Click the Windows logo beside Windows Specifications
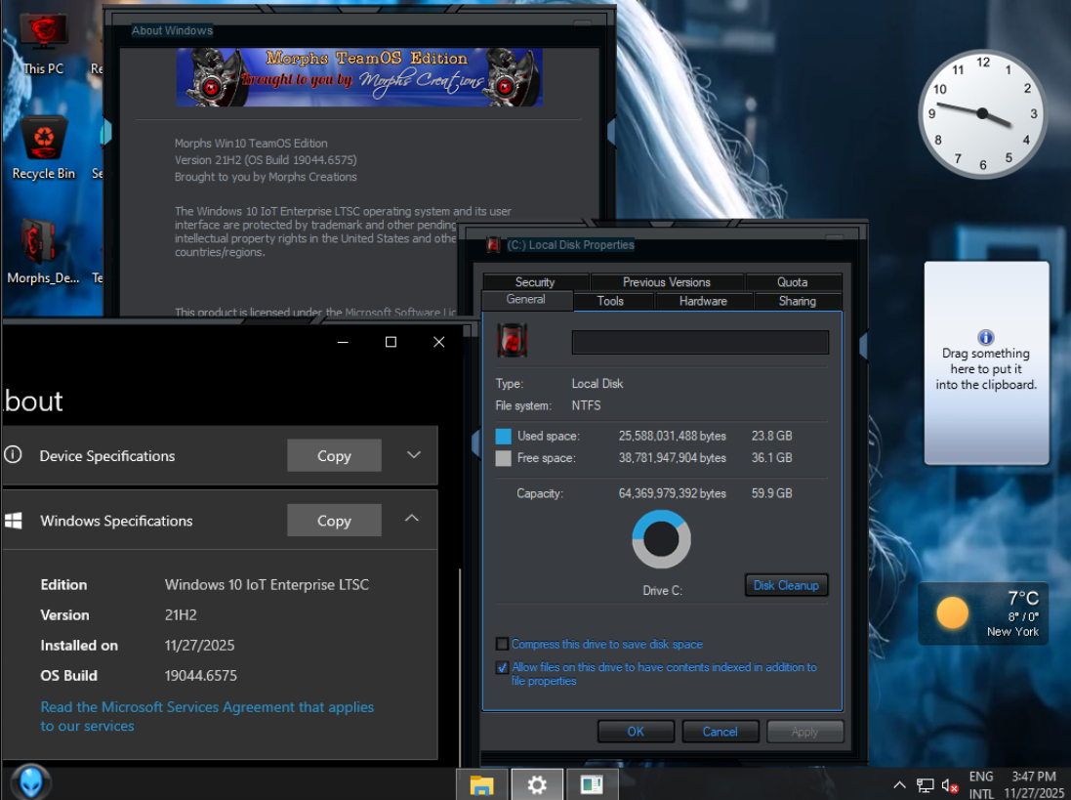The height and width of the screenshot is (800, 1071). click(x=13, y=521)
